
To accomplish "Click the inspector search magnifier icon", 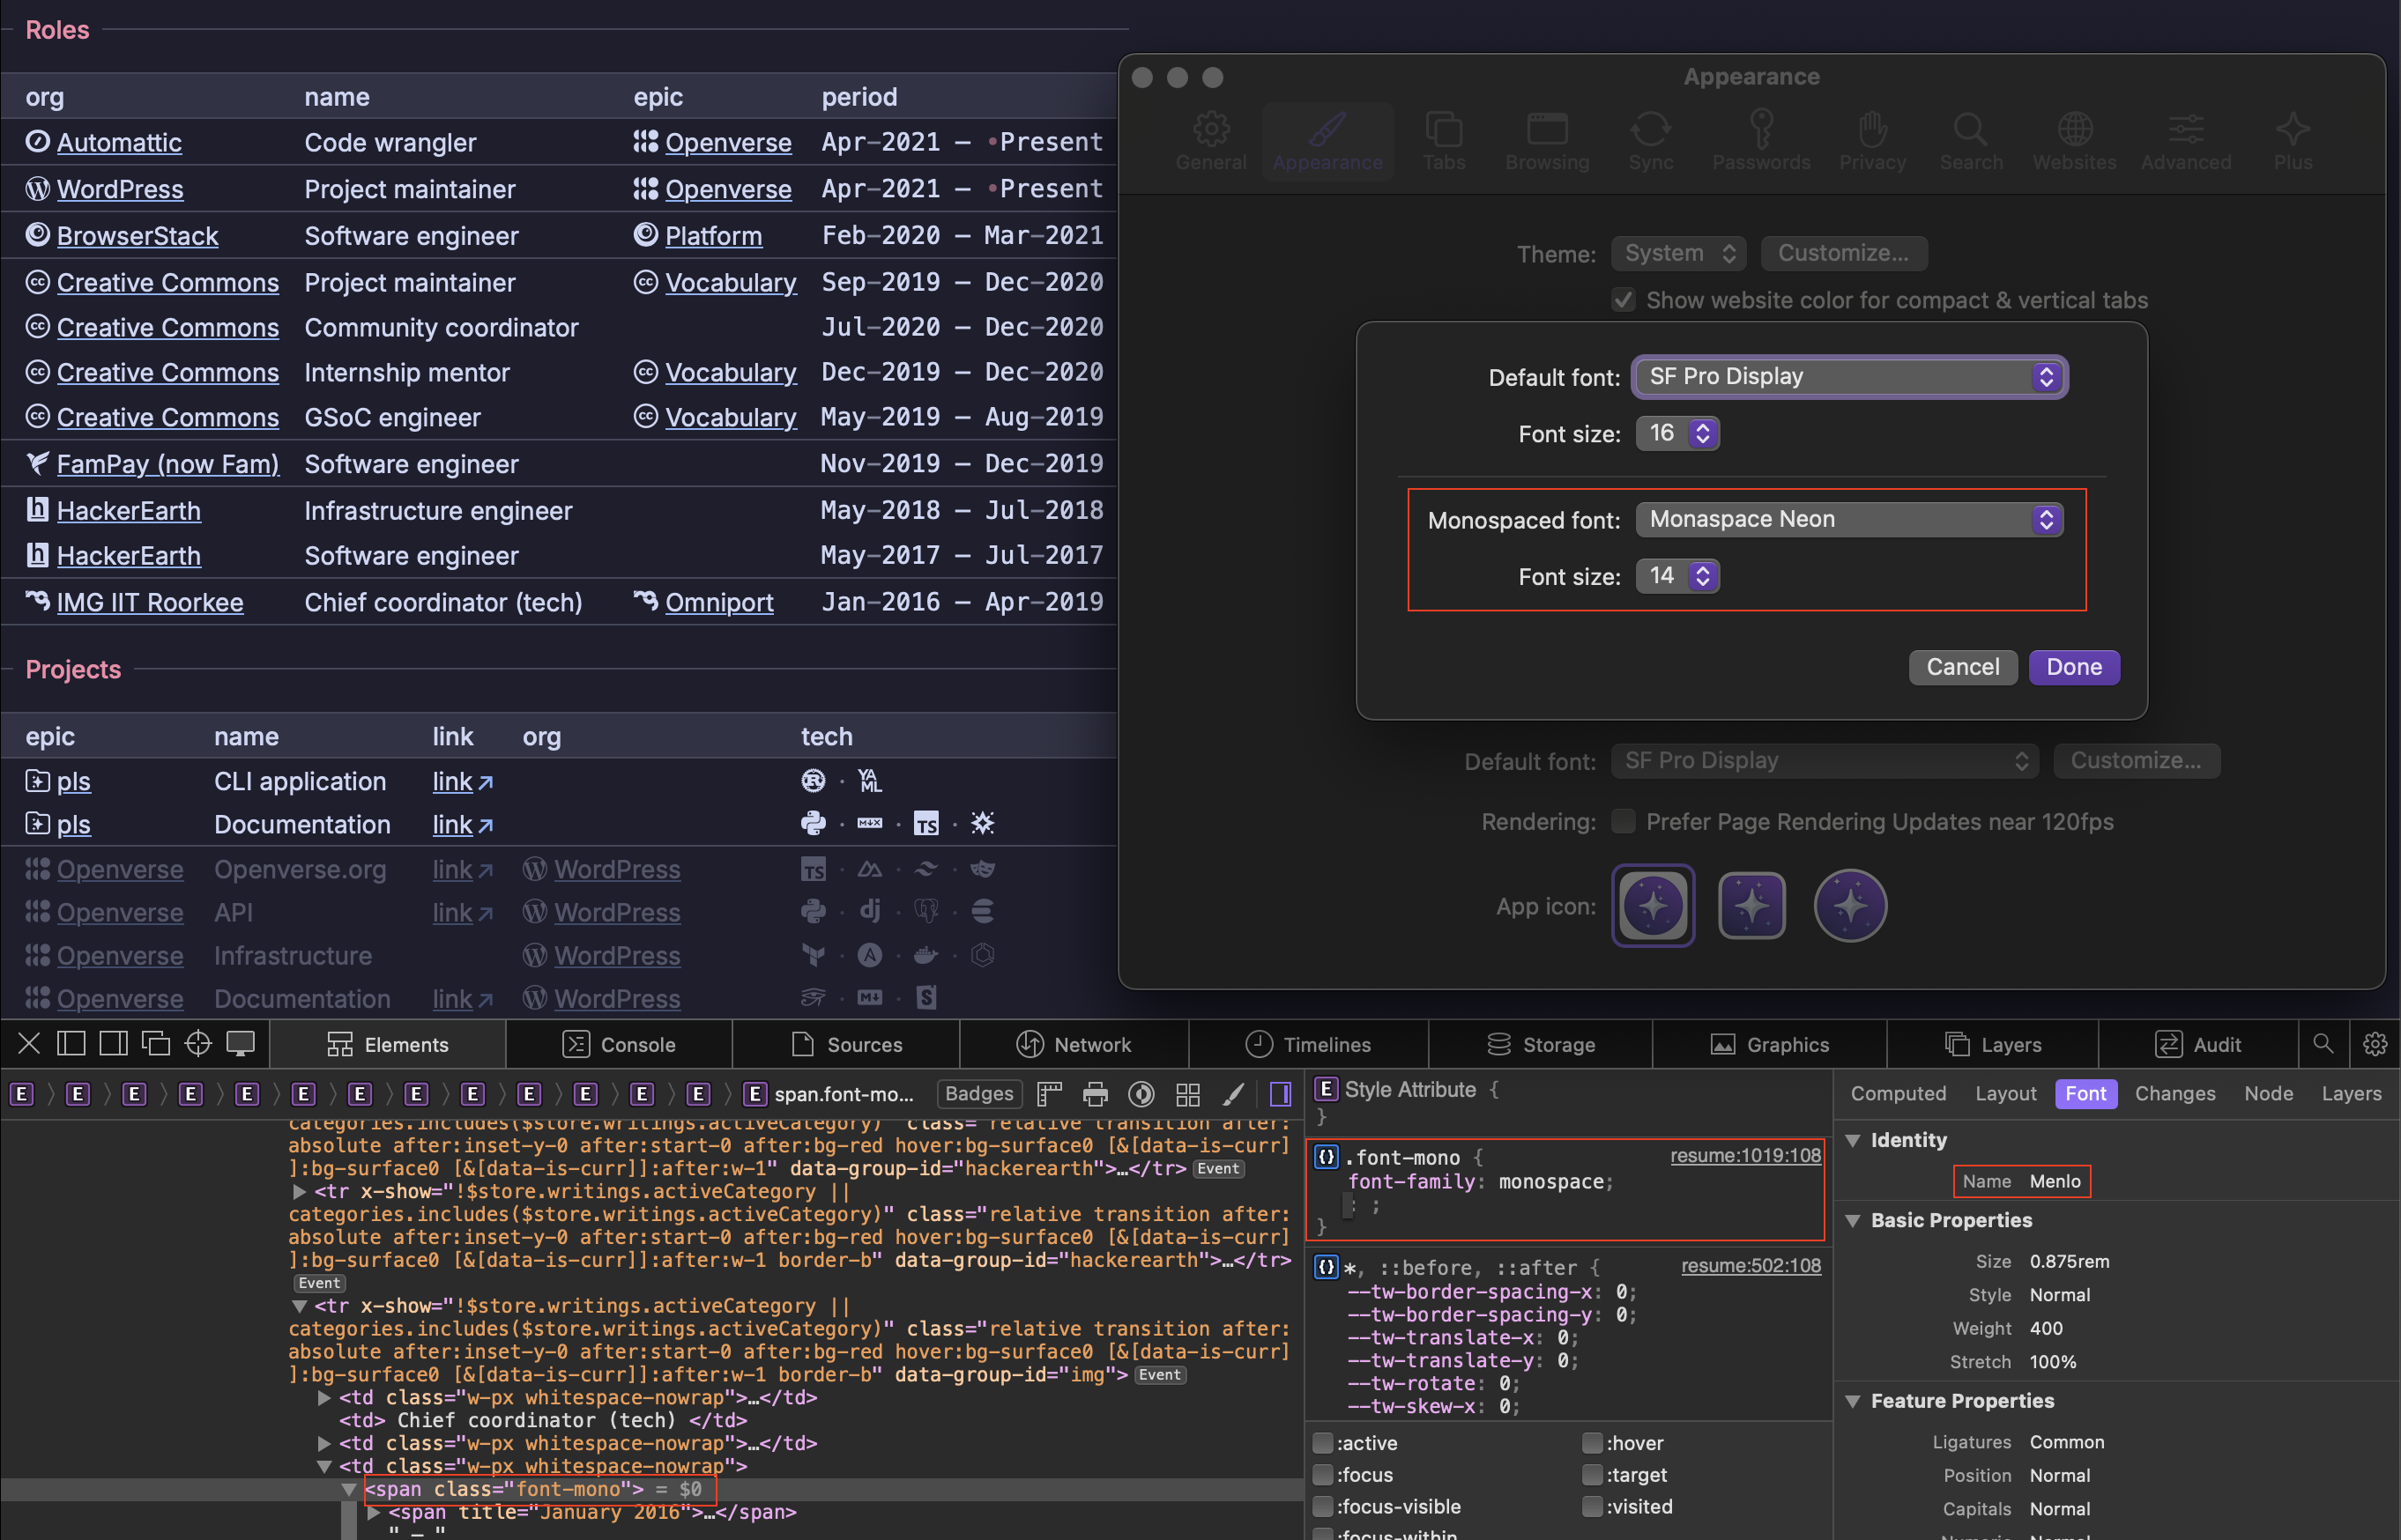I will pyautogui.click(x=2323, y=1044).
